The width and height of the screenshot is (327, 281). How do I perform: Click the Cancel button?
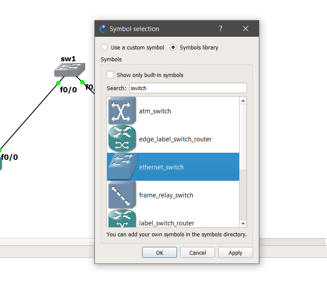point(198,253)
